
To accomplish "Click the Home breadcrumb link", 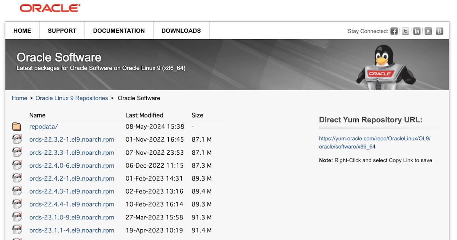I will [19, 98].
